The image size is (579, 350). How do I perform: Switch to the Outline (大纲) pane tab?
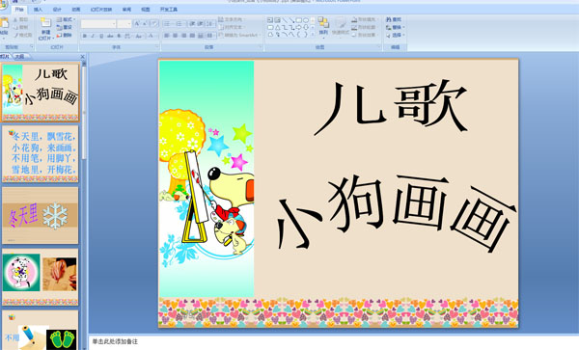19,57
